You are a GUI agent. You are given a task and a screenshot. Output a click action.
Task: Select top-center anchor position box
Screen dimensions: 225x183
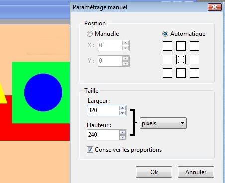coord(181,46)
